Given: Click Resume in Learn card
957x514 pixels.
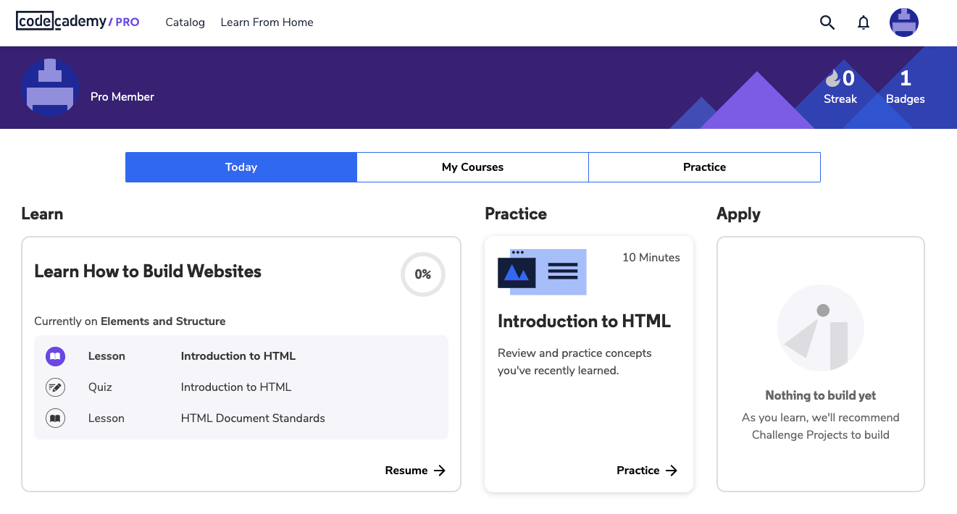Looking at the screenshot, I should pyautogui.click(x=415, y=471).
